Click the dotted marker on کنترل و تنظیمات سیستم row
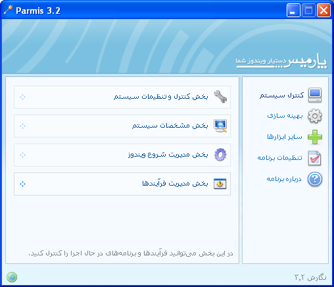Viewport: 334px width, 287px height. [x=22, y=97]
